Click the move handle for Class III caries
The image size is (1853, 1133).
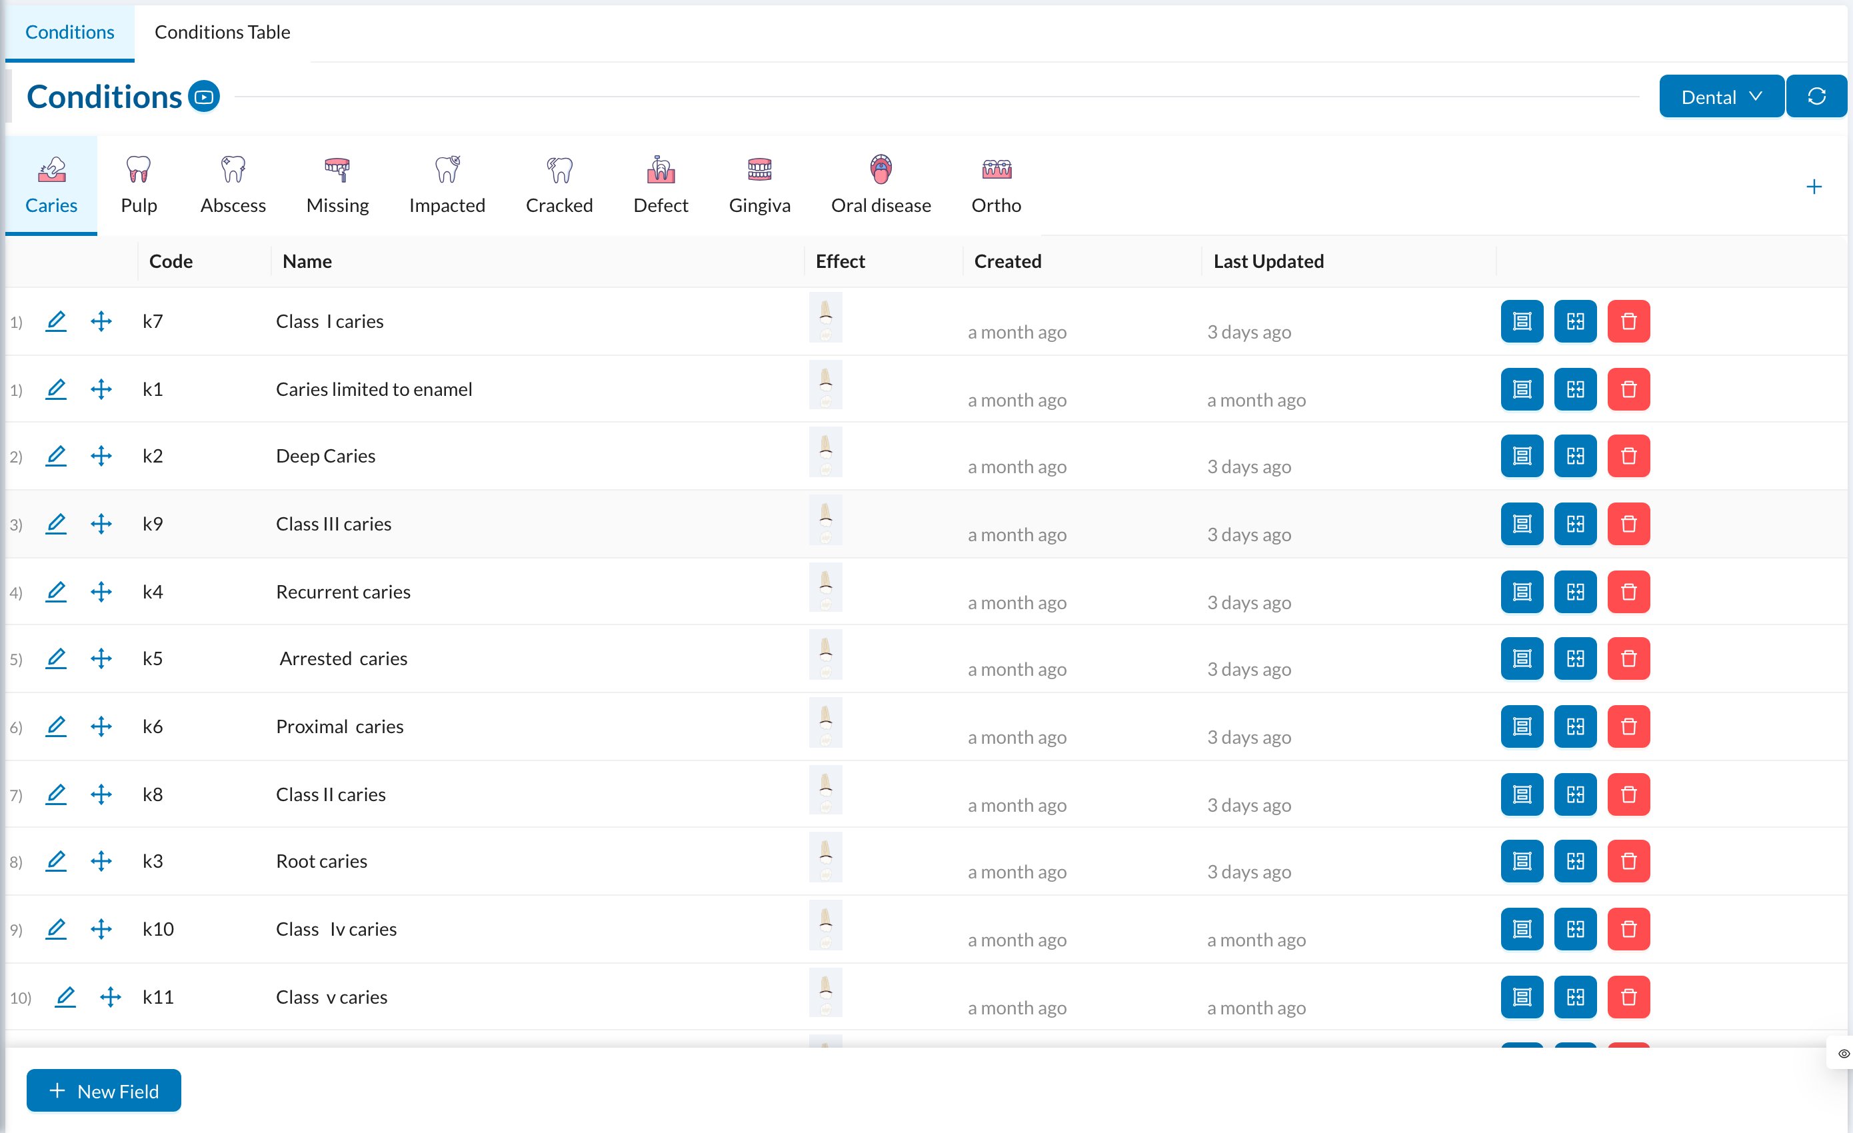tap(101, 524)
